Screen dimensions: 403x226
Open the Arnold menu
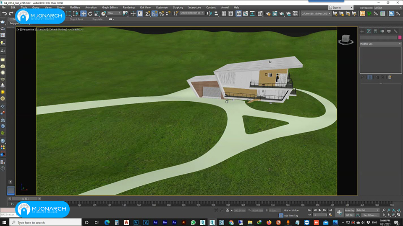(225, 8)
